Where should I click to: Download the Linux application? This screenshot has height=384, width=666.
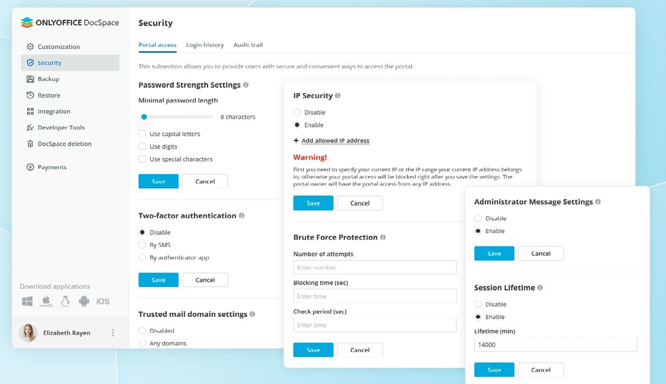pyautogui.click(x=65, y=301)
